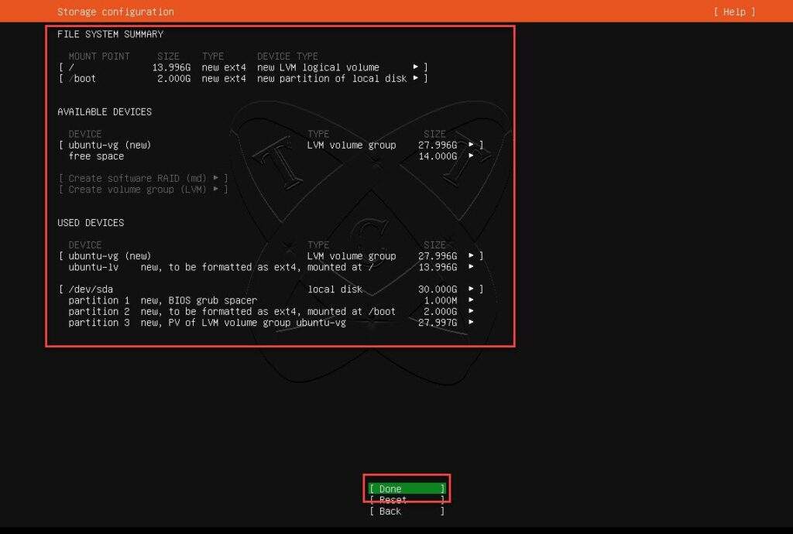
Task: Select partition 3 PV of ubuntu-vg
Action: [x=271, y=323]
